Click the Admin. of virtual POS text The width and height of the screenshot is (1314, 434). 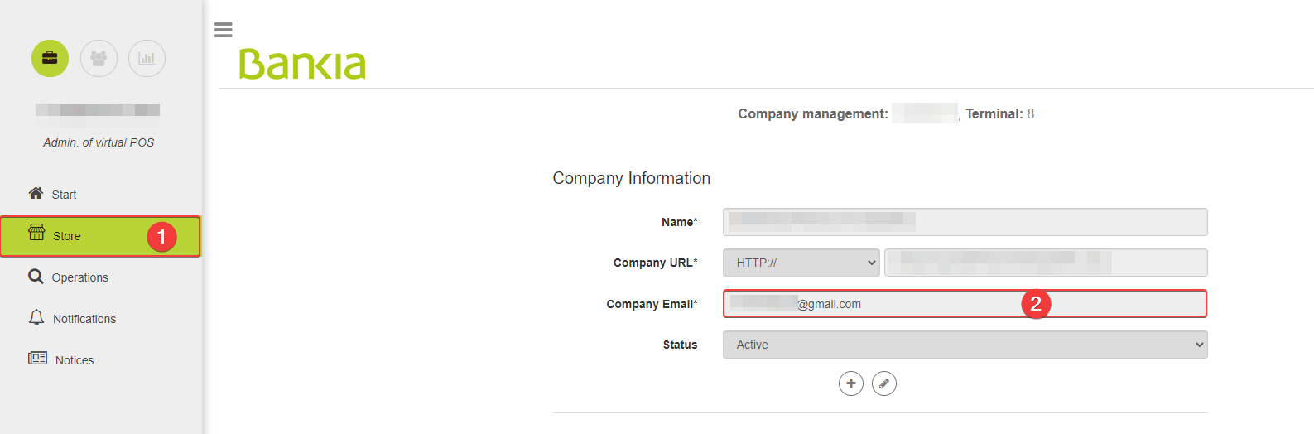coord(99,142)
